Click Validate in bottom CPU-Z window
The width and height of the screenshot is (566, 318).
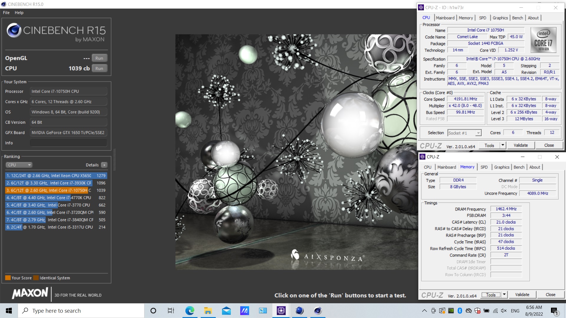pos(522,295)
